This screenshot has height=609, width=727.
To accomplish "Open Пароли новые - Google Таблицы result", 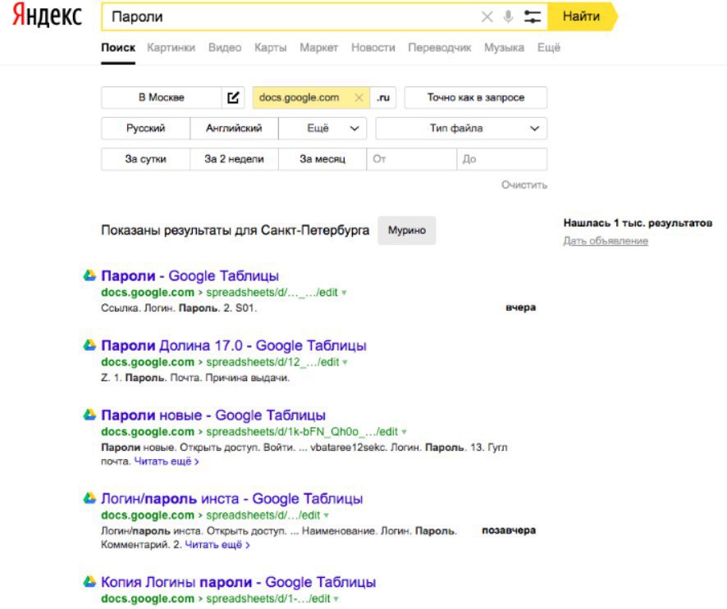I will [x=213, y=415].
